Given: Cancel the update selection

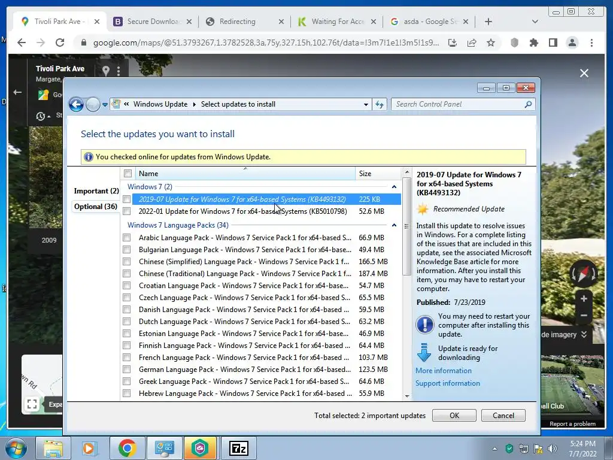Looking at the screenshot, I should click(x=503, y=416).
